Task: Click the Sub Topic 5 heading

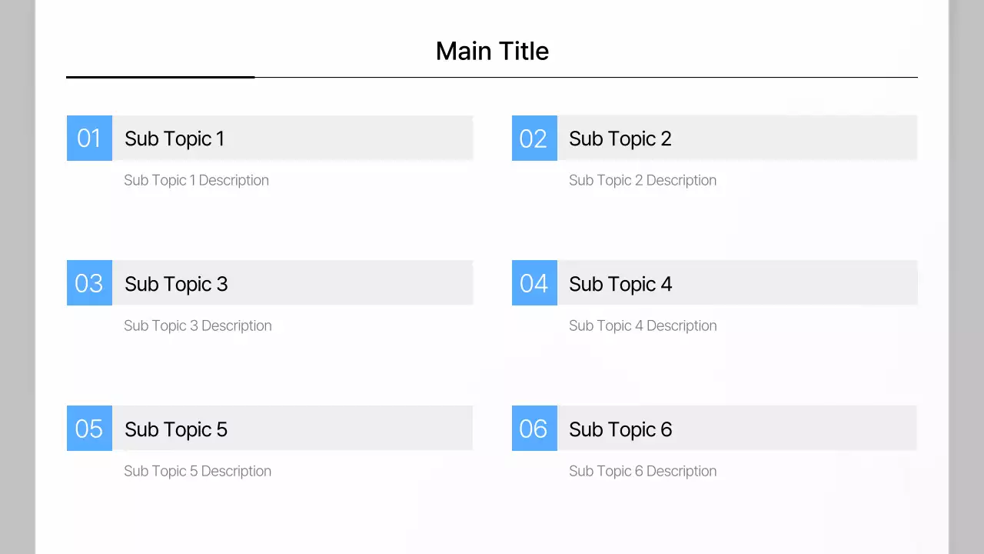Action: 176,429
